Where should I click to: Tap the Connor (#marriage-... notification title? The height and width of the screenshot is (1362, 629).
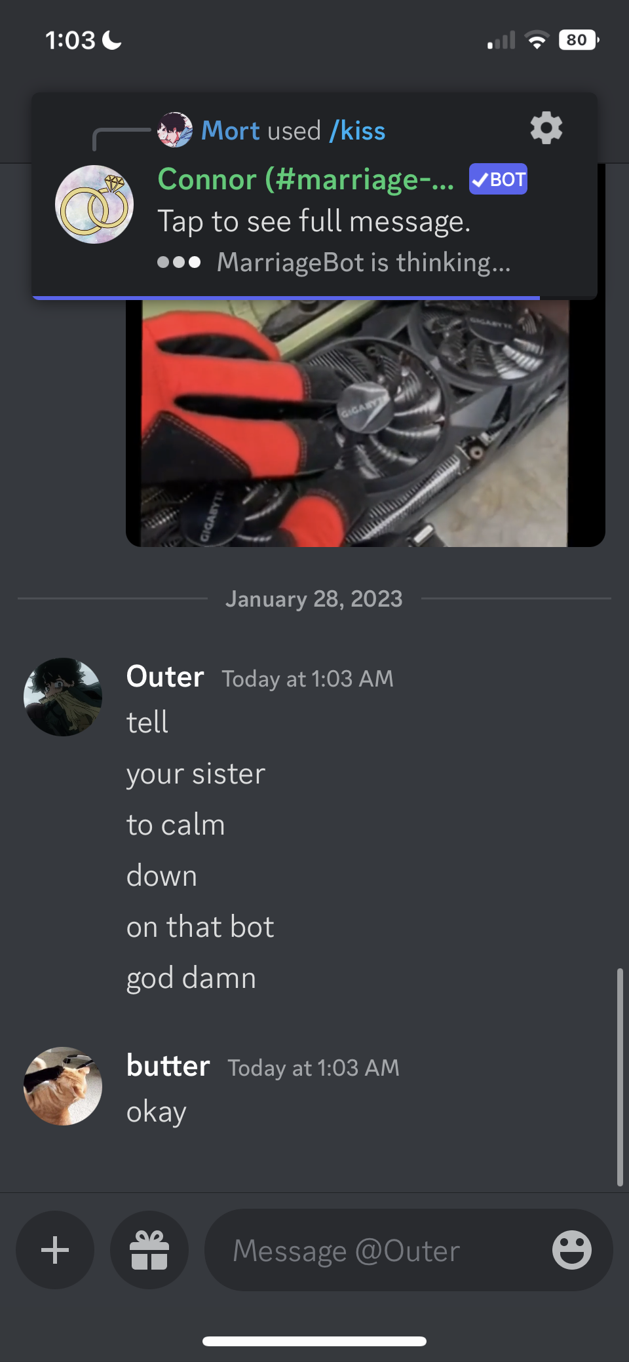click(306, 180)
